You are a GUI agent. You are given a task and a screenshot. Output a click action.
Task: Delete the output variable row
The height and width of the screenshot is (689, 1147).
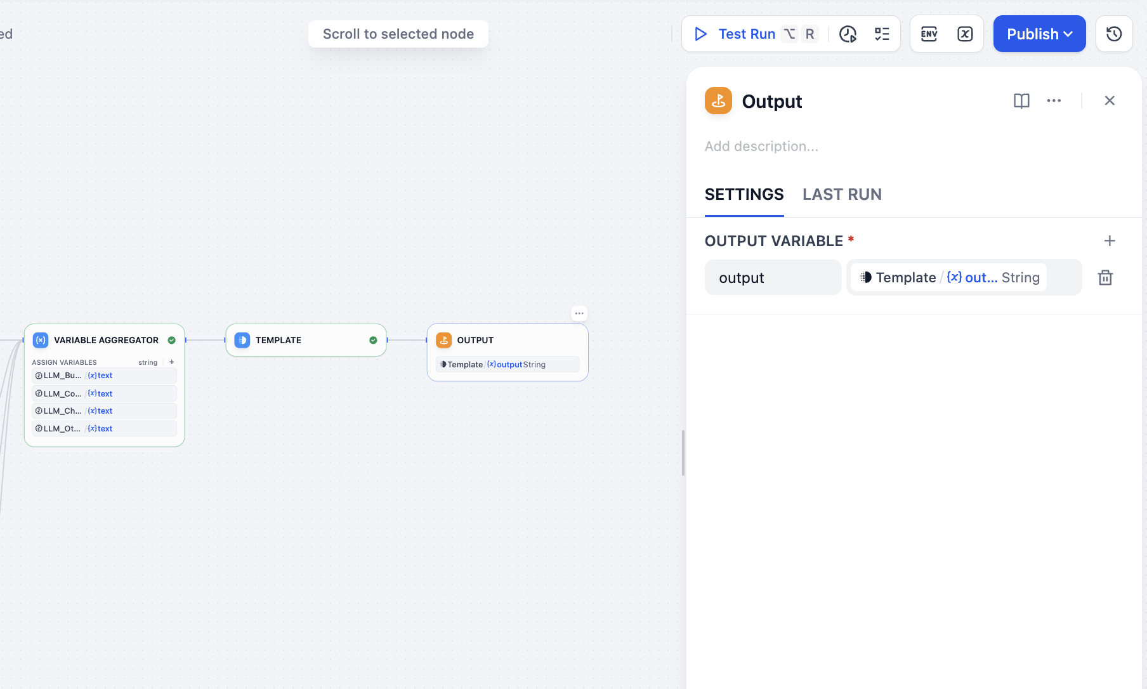tap(1105, 278)
